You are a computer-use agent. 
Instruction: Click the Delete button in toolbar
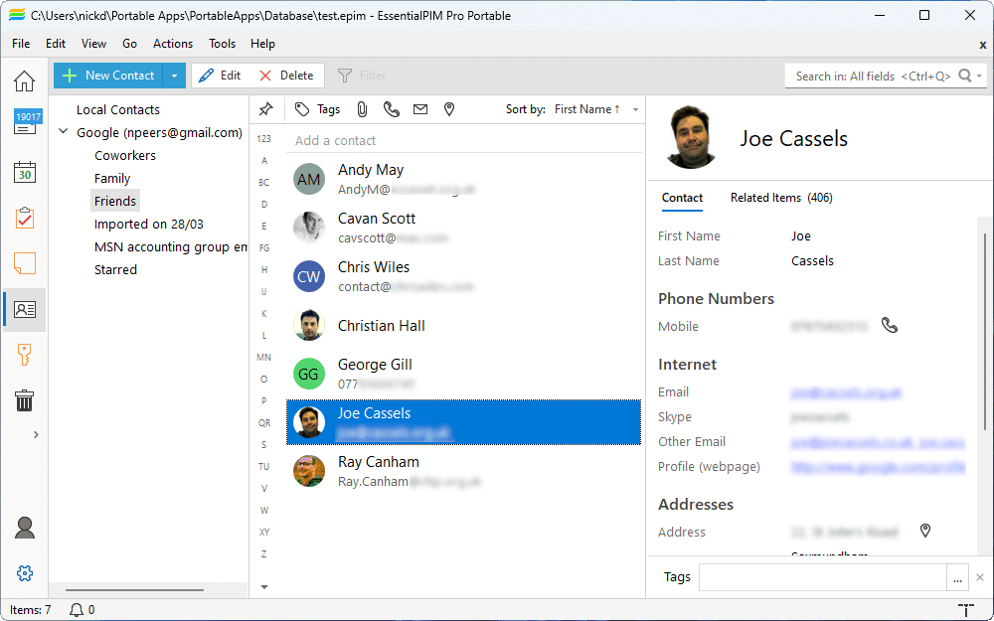[x=286, y=76]
